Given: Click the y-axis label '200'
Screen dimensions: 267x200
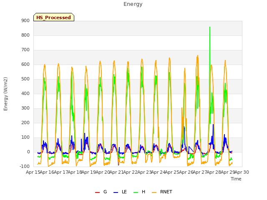Looking at the screenshot, I should pos(25,123).
